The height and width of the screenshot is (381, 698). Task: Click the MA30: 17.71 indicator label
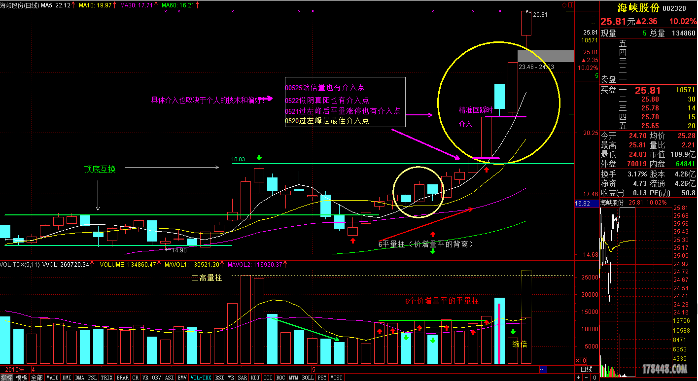pyautogui.click(x=137, y=5)
